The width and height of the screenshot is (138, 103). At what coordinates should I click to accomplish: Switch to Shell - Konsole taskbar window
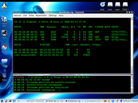(35, 101)
